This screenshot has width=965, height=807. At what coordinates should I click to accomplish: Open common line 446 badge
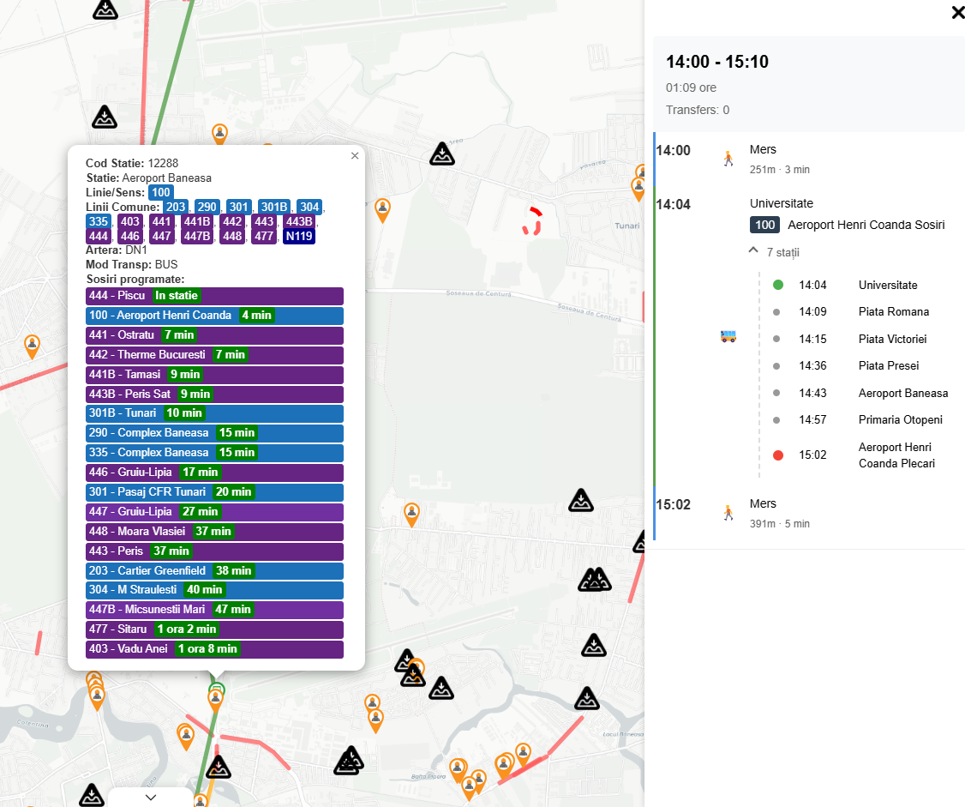point(130,237)
